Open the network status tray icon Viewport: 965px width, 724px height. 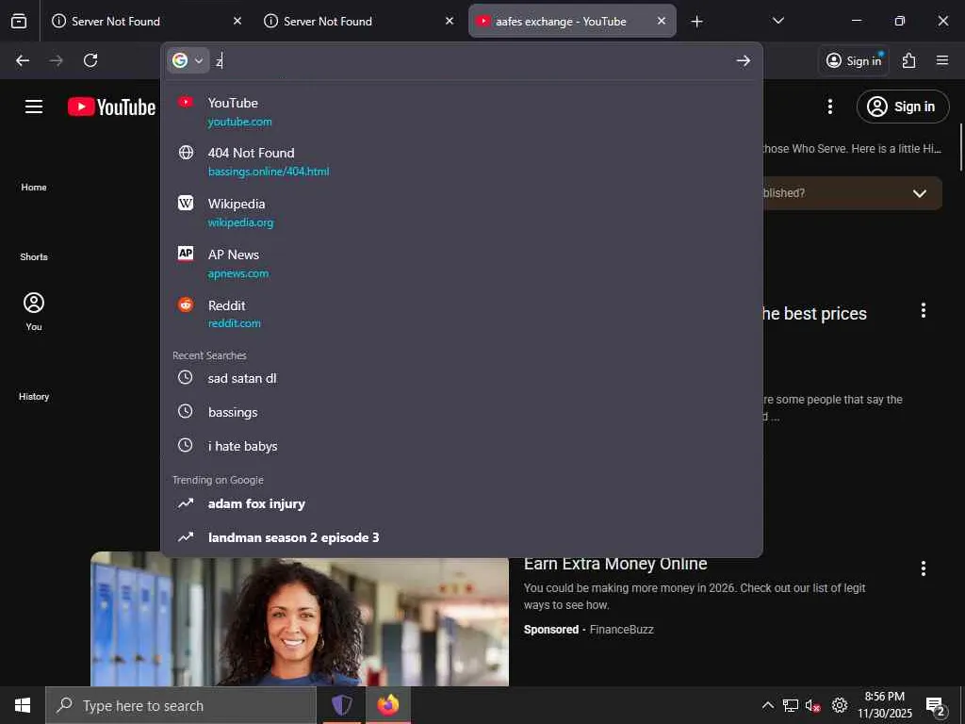point(791,705)
